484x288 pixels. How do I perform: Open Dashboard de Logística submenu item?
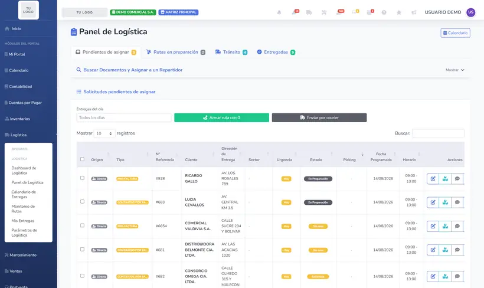pyautogui.click(x=24, y=171)
